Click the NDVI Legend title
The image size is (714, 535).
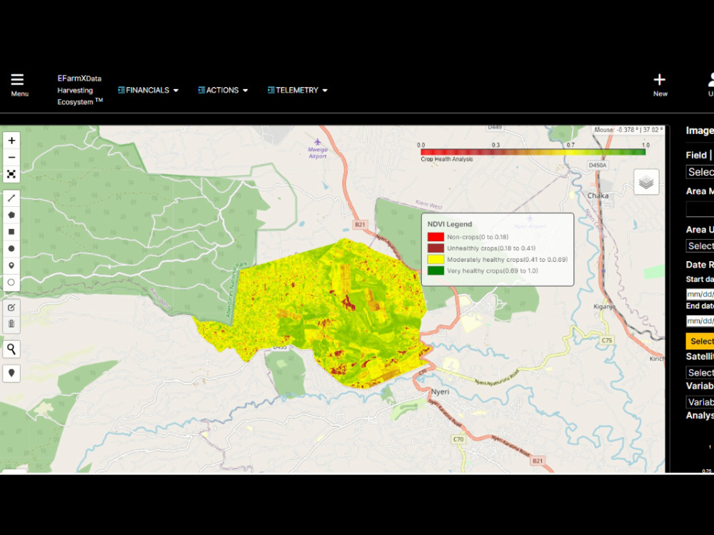click(x=449, y=224)
